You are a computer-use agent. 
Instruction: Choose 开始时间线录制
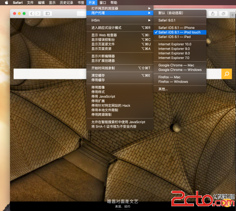click(120, 68)
